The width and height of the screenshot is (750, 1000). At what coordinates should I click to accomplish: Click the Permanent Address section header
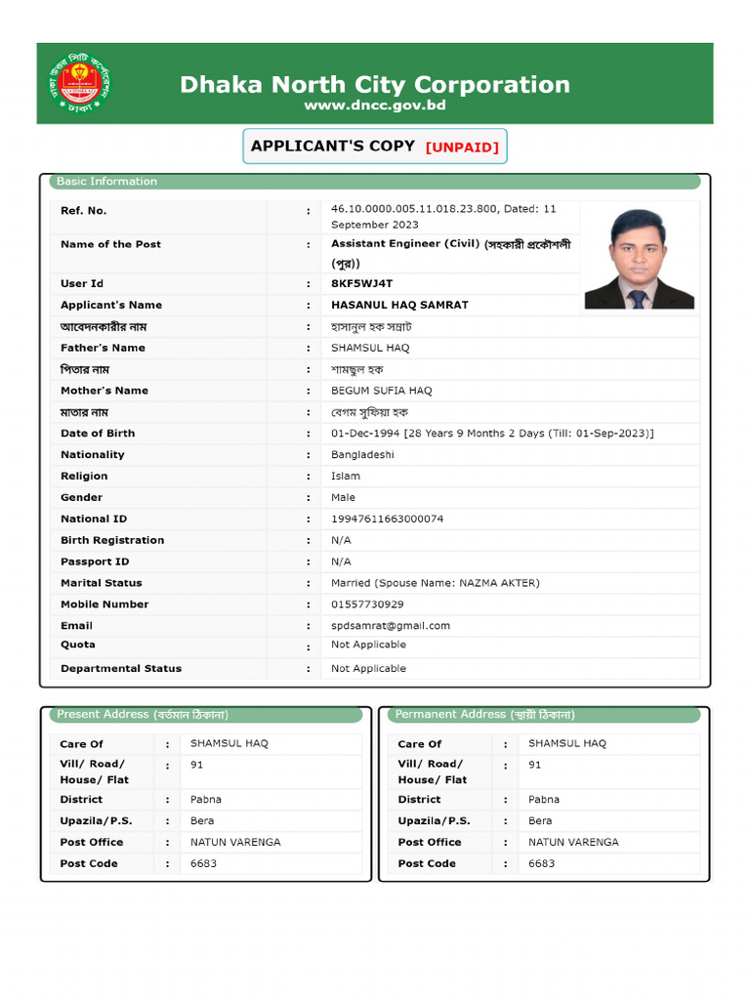pyautogui.click(x=544, y=715)
